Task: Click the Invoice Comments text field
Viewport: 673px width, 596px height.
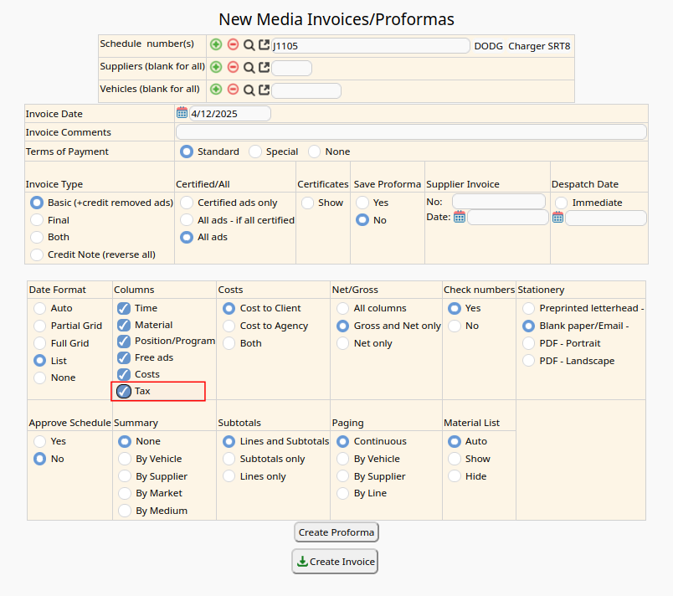Action: pos(410,132)
